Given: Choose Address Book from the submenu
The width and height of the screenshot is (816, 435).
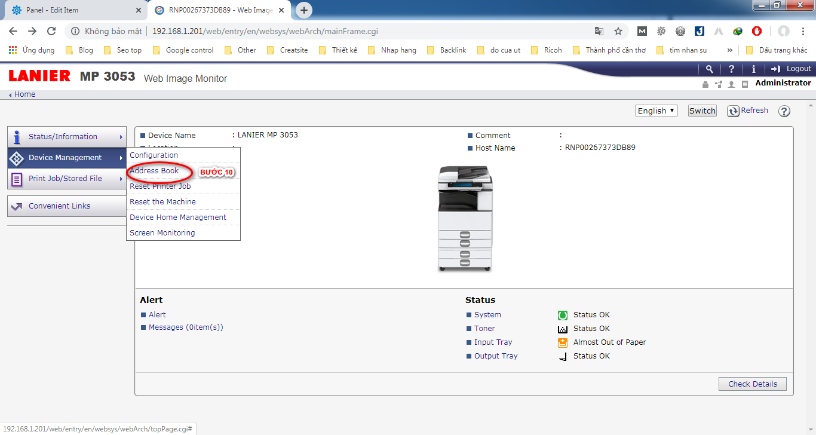Looking at the screenshot, I should coord(183,171).
